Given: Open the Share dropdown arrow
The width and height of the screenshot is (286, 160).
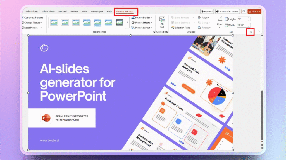Looking at the screenshot, I should tap(259, 11).
